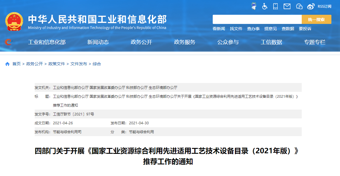Click the robot assistant icon
The height and width of the screenshot is (176, 340).
coord(254,6)
